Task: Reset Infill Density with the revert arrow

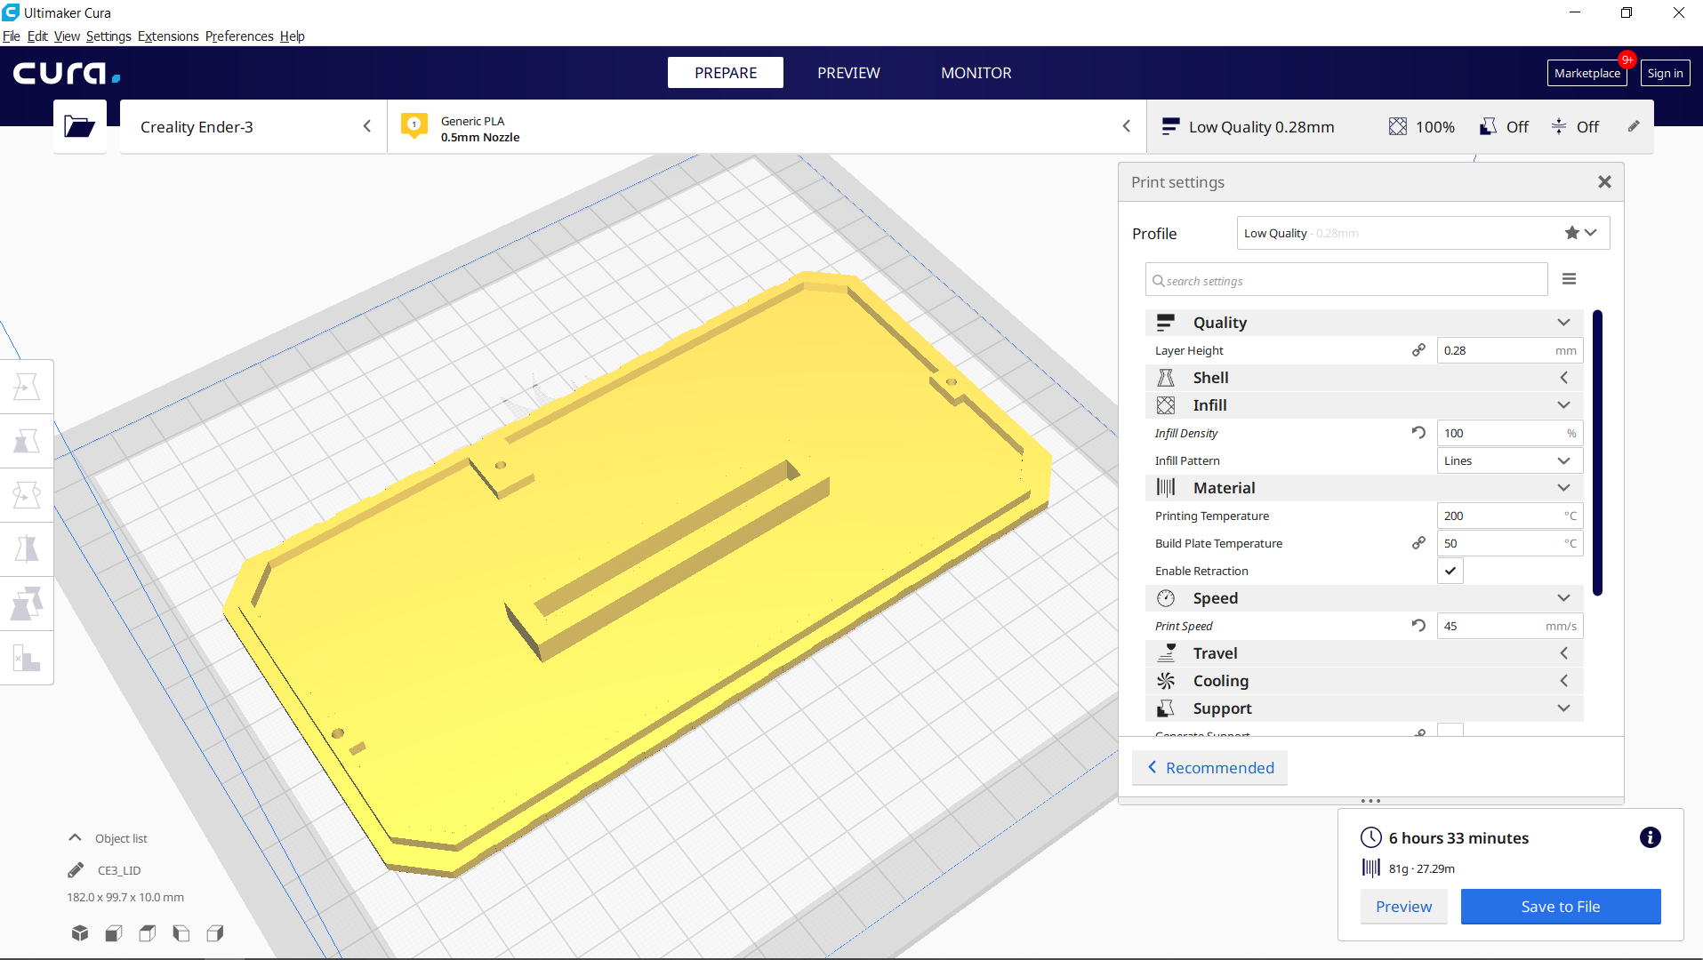Action: click(1418, 433)
